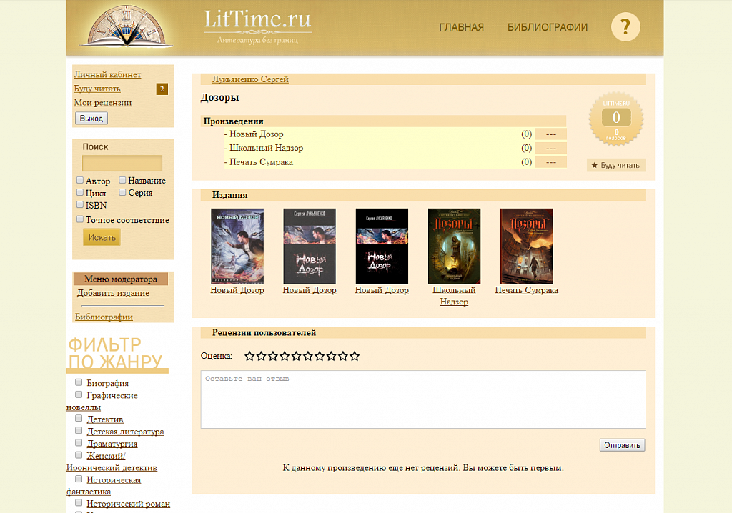Check the Автор search checkbox
Screen dimensions: 732x513
click(x=79, y=180)
